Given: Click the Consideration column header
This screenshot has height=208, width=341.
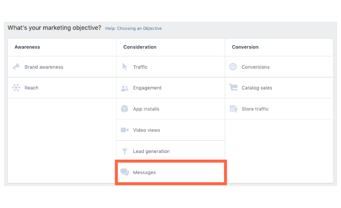Looking at the screenshot, I should 140,47.
